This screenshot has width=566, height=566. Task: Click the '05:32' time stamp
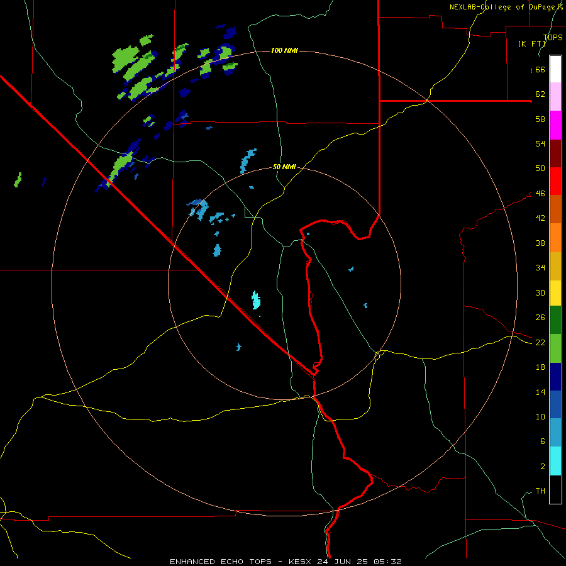pyautogui.click(x=387, y=562)
